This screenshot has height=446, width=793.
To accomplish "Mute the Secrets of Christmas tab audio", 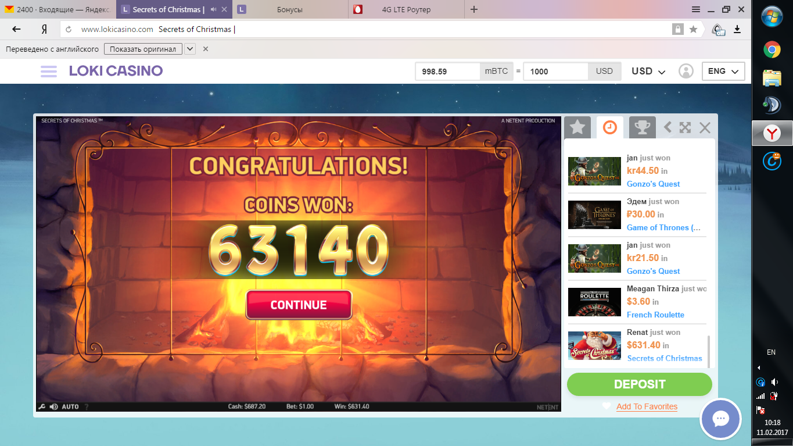I will 214,9.
